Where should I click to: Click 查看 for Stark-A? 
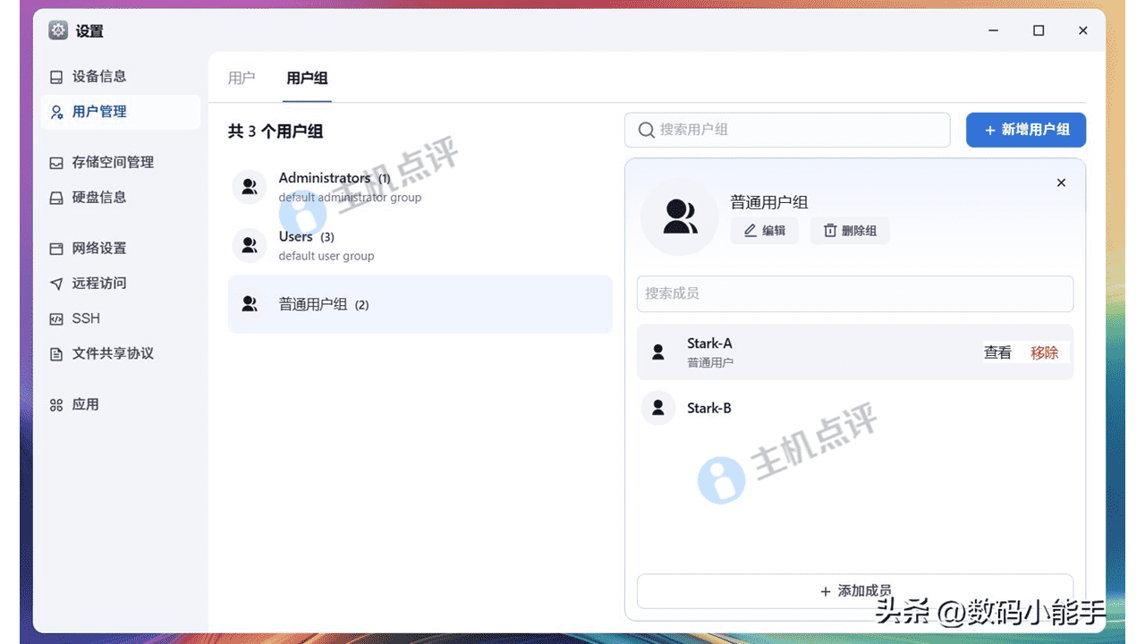click(997, 352)
